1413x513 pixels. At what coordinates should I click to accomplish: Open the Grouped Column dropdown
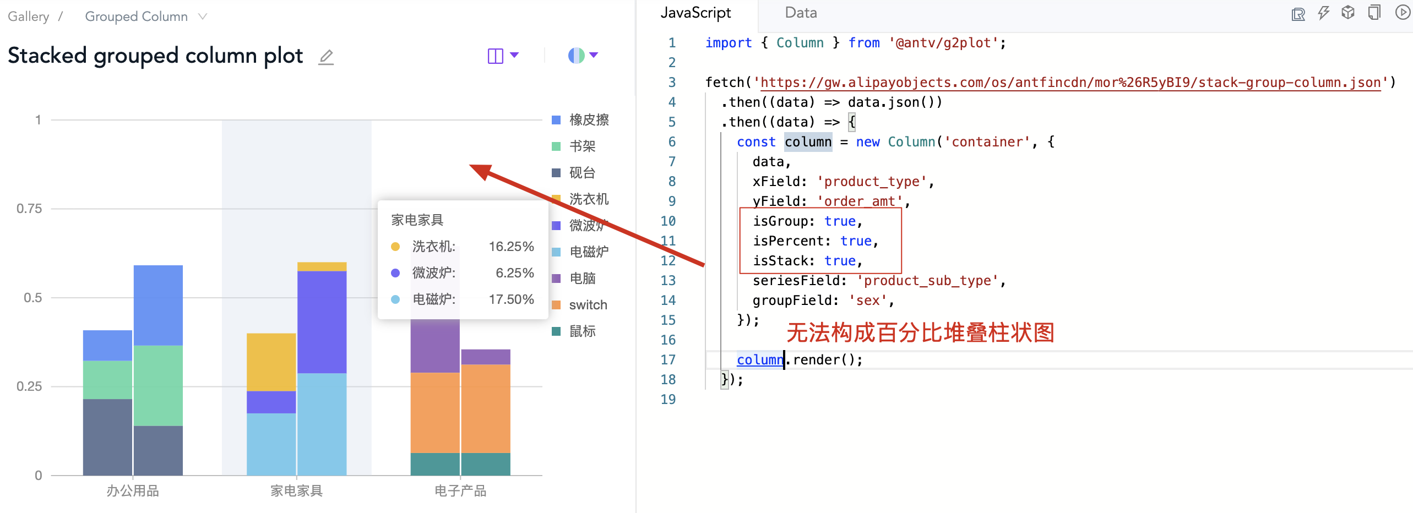click(137, 16)
